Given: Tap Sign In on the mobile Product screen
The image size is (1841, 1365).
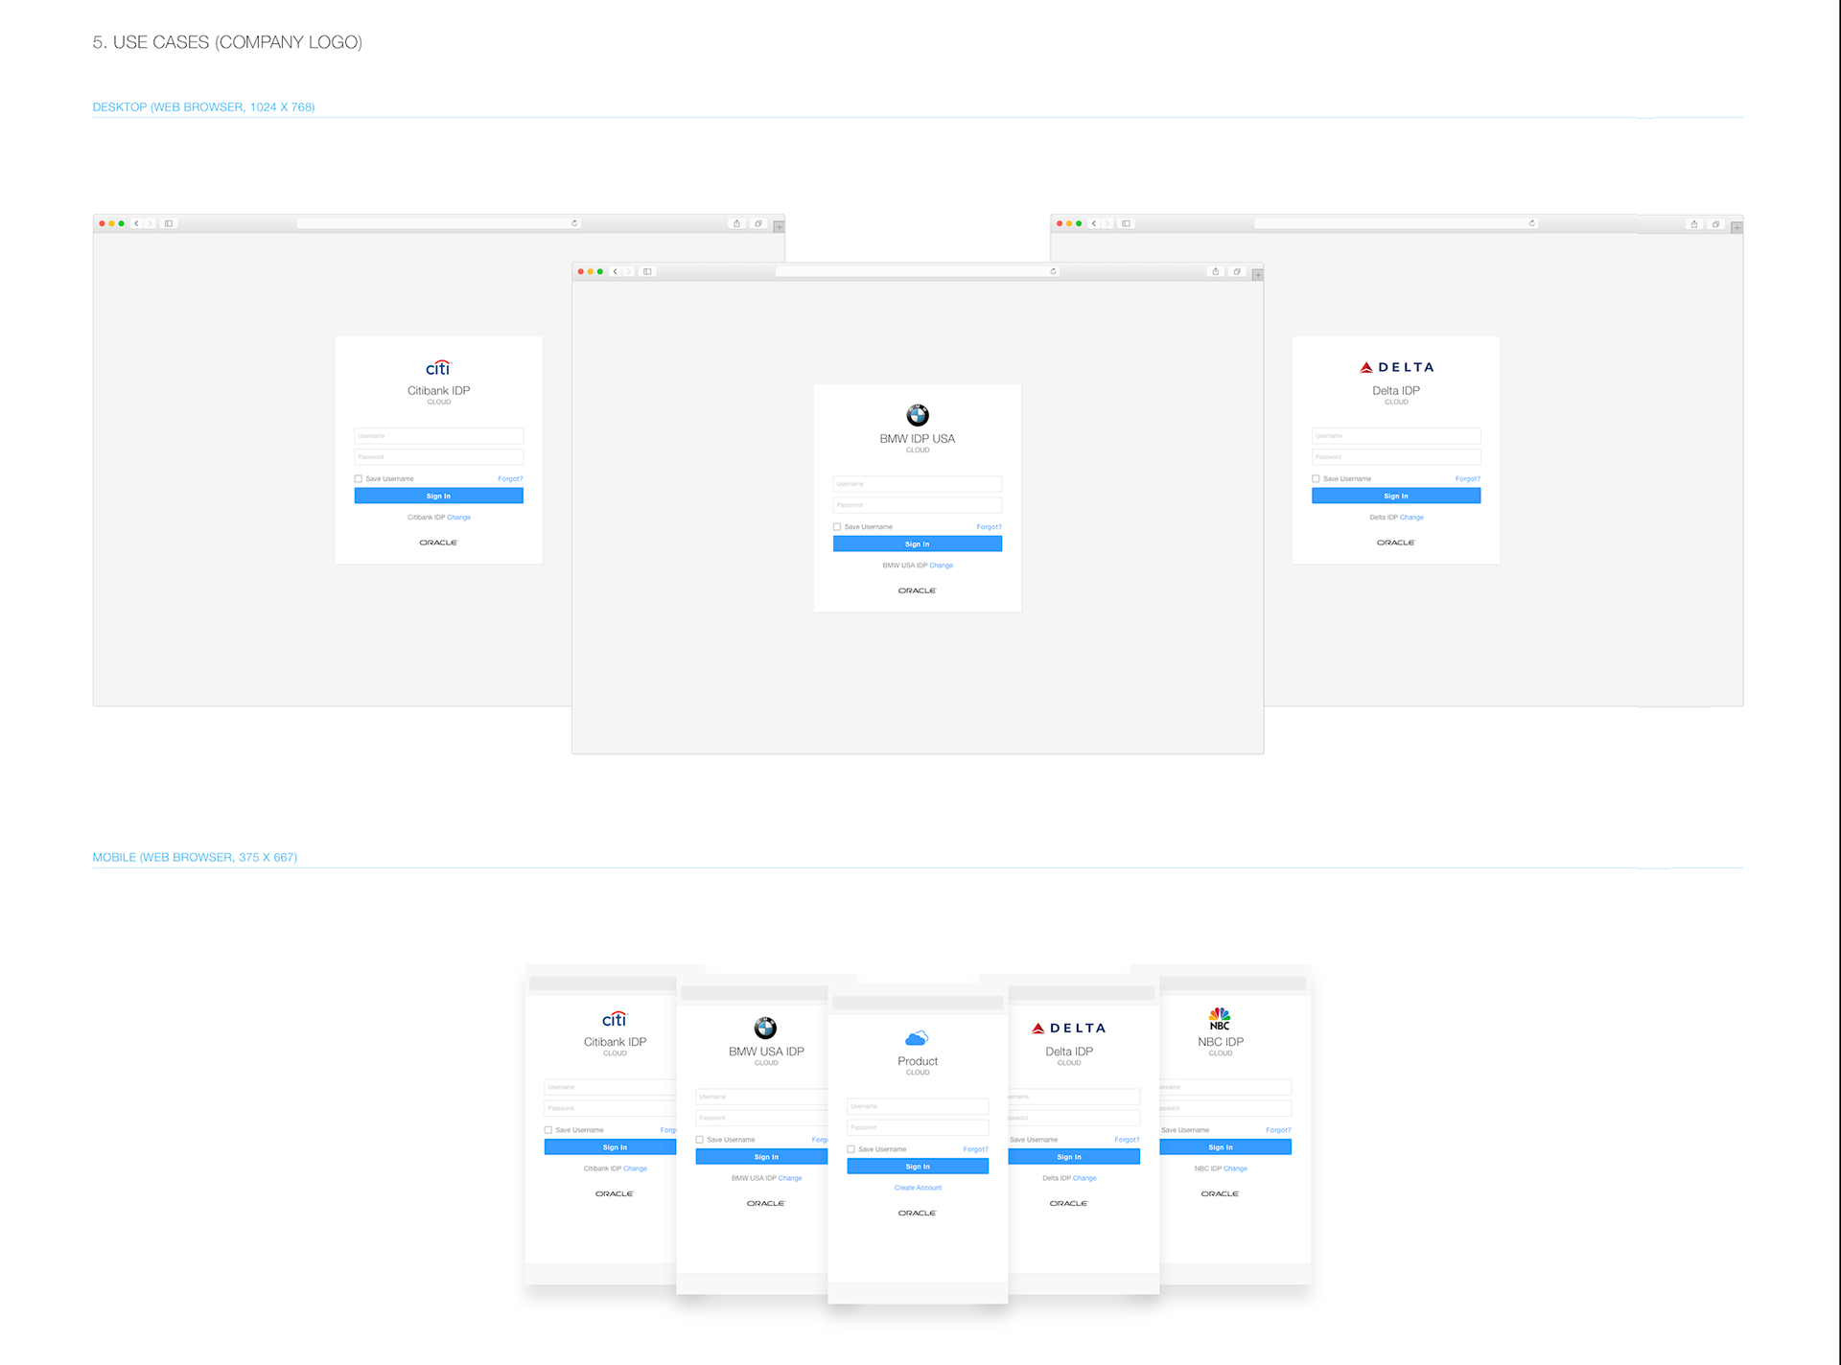Looking at the screenshot, I should tap(918, 1167).
